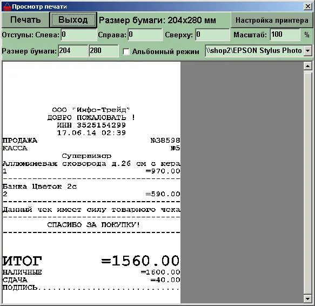Open Настройка принтера settings

[272, 20]
